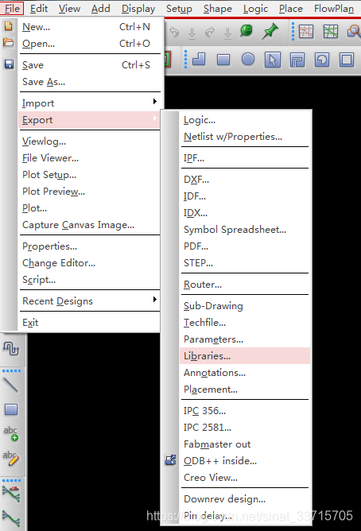Choose Save As... menu entry
361x531 pixels.
tap(90, 82)
